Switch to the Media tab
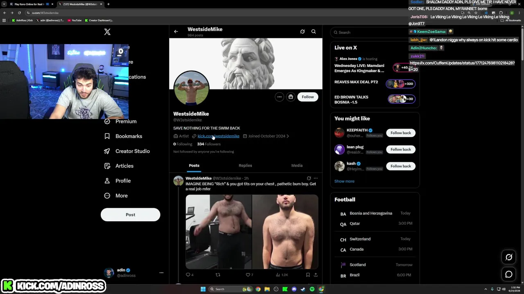This screenshot has width=524, height=294. [x=297, y=165]
